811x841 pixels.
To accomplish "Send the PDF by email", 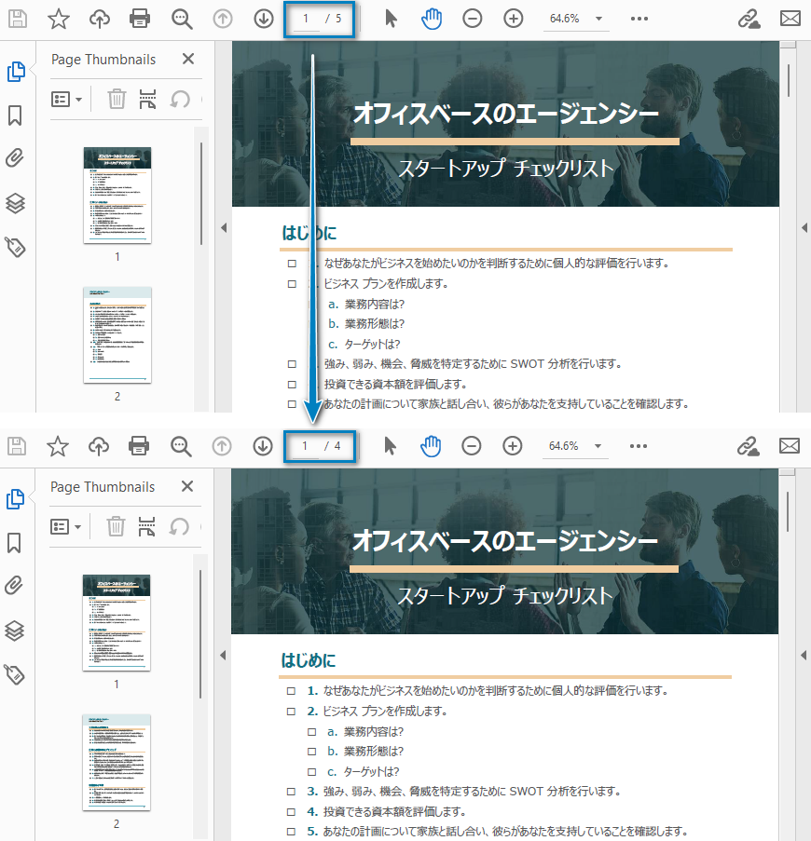I will 790,18.
